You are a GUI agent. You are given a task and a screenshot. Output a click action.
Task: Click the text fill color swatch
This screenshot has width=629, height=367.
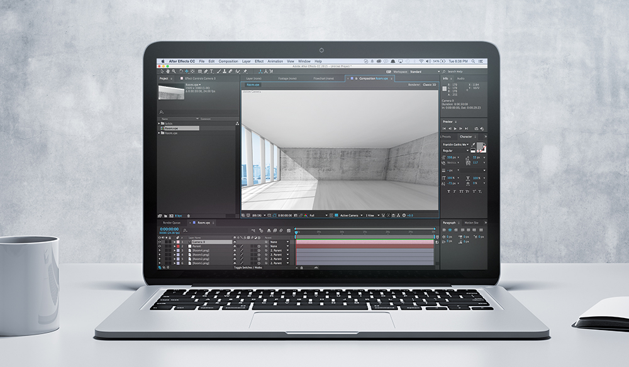(481, 145)
